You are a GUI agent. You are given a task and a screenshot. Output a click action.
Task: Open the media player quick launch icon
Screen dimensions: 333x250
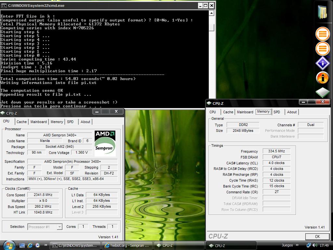pyautogui.click(x=38, y=245)
